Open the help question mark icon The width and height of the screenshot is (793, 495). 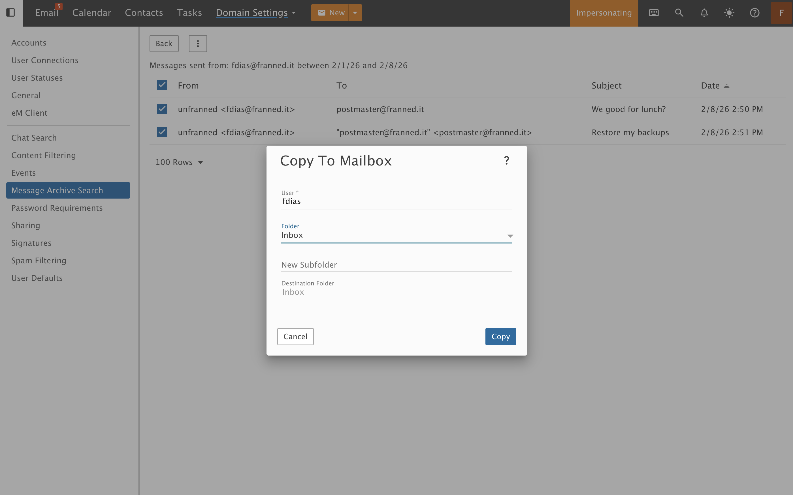click(754, 13)
